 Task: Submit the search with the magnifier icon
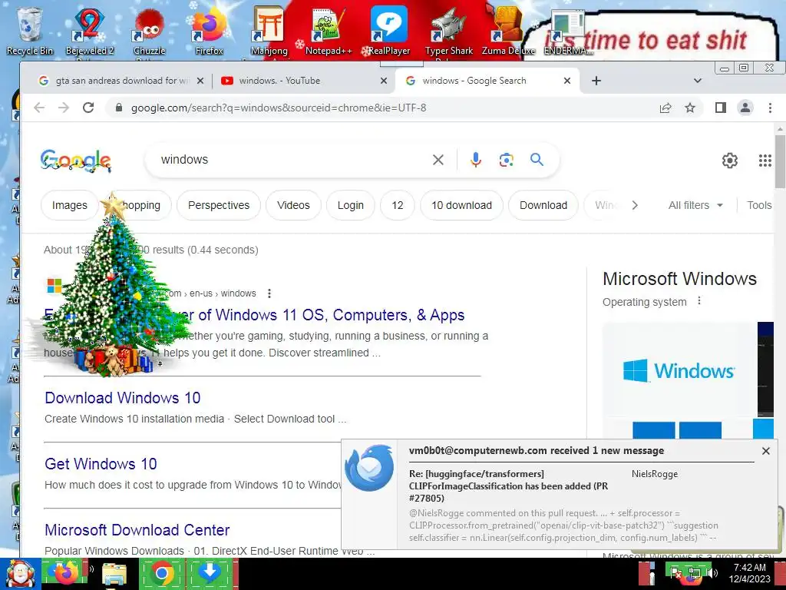pos(537,160)
